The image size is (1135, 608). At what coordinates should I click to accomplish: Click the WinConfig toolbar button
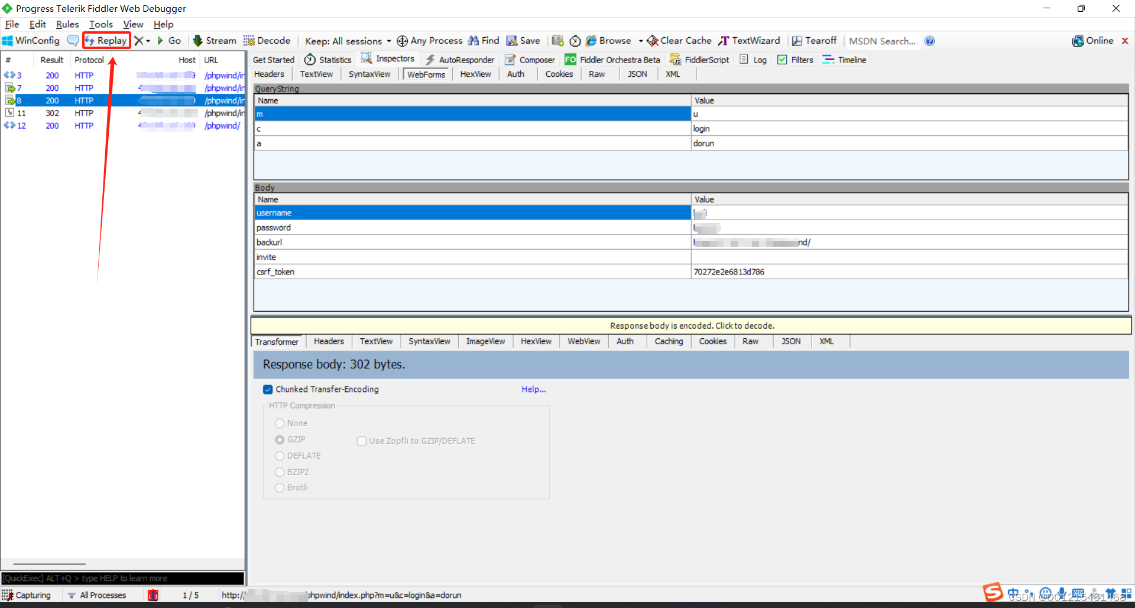coord(31,41)
